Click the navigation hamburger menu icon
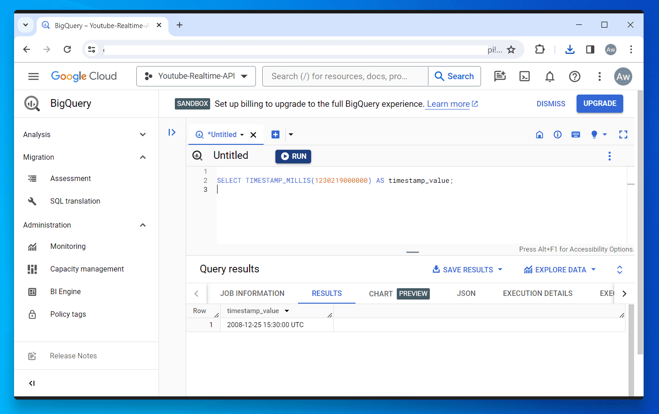This screenshot has width=659, height=414. [33, 76]
